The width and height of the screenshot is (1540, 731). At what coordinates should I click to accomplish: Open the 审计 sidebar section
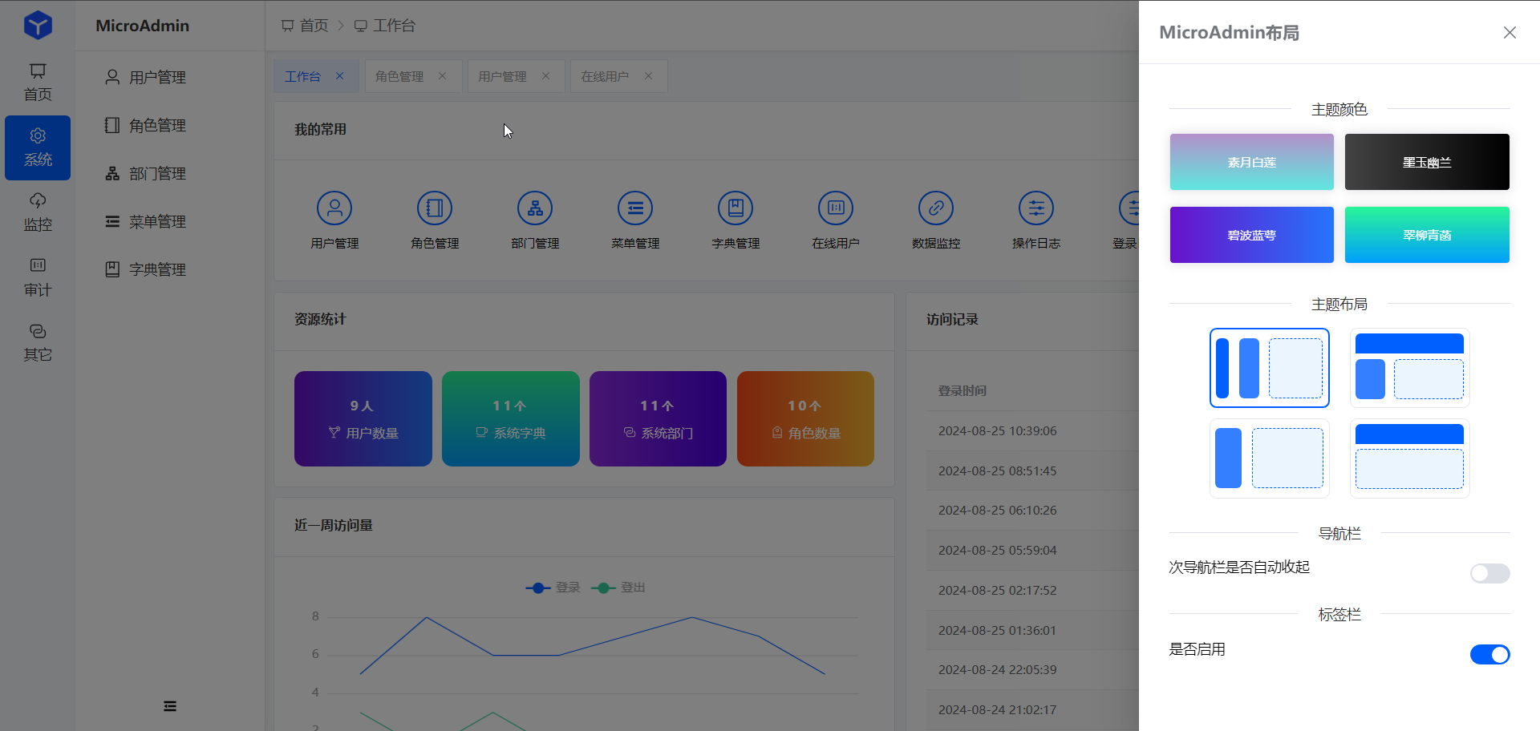tap(38, 277)
